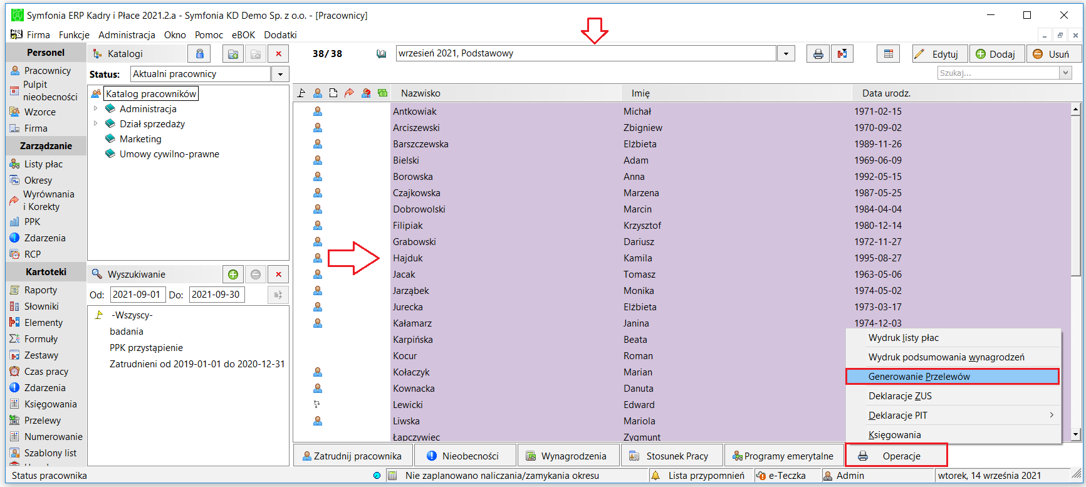
Task: Open the period selector dropdown arrow
Action: [x=786, y=54]
